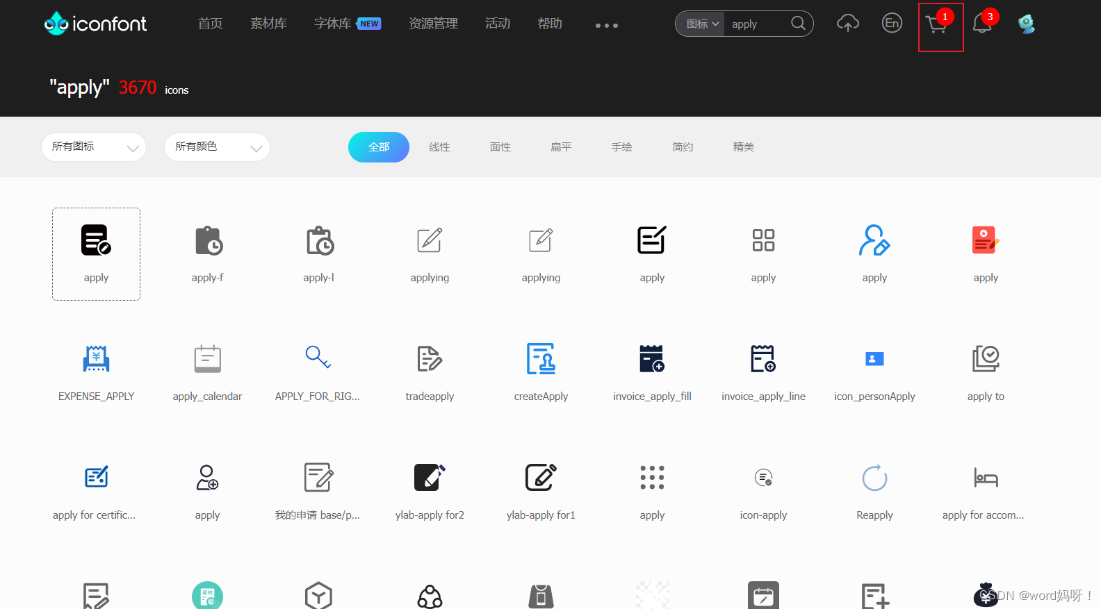The height and width of the screenshot is (609, 1101).
Task: Select the invoice_apply_line icon
Action: click(763, 359)
